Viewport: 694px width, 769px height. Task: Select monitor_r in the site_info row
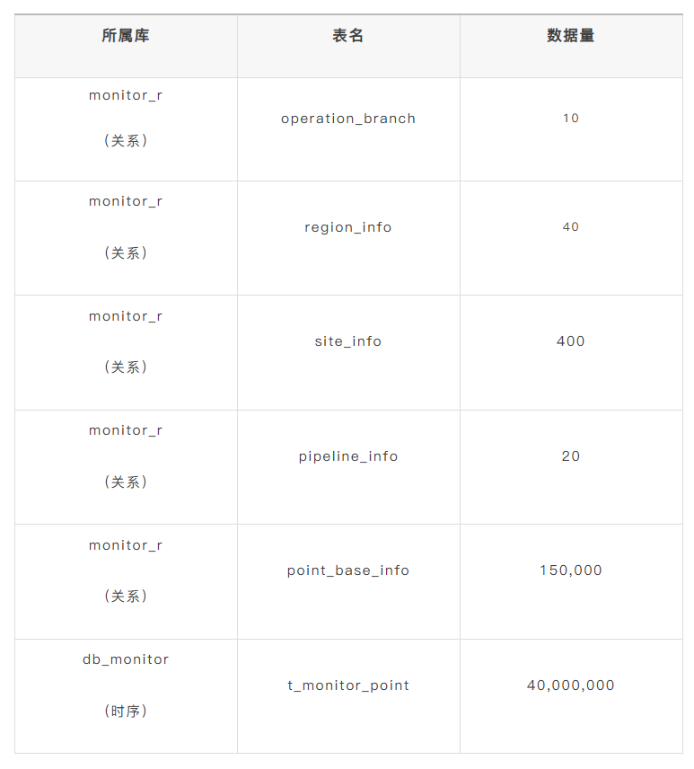coord(126,316)
